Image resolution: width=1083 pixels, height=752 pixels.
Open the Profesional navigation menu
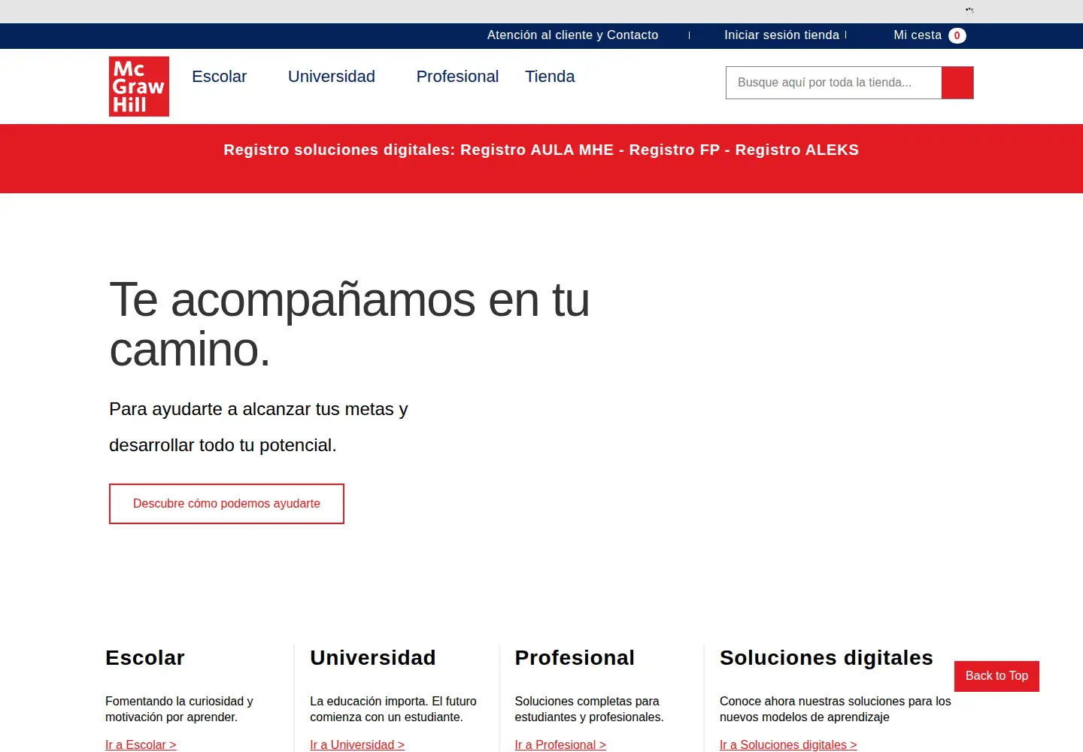tap(457, 77)
